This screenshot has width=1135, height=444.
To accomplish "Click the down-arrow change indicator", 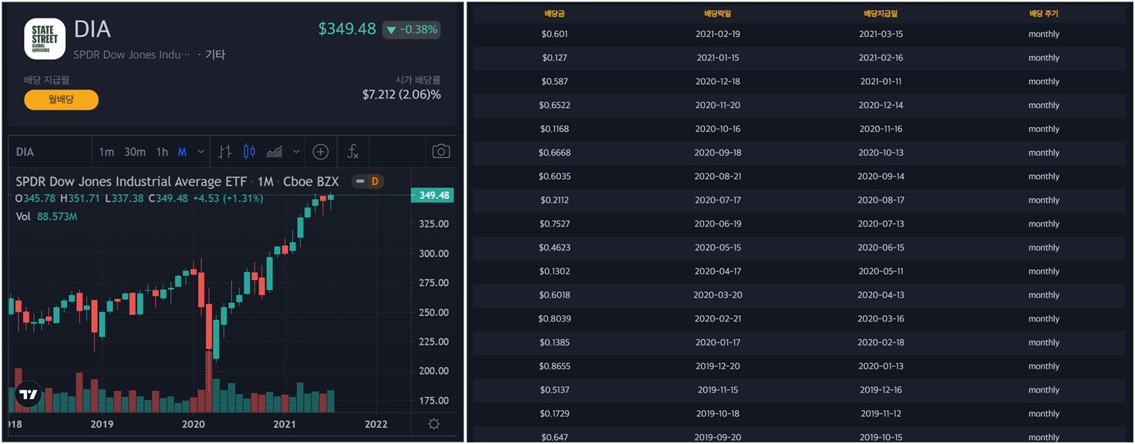I will click(392, 30).
